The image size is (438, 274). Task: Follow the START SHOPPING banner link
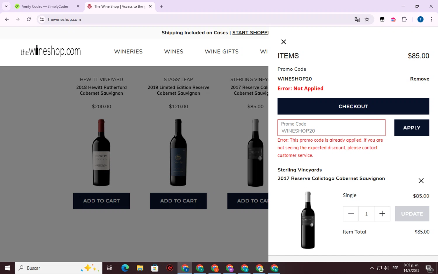point(250,33)
